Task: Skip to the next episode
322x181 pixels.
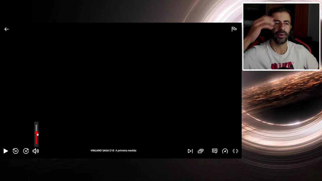Action: coord(190,151)
